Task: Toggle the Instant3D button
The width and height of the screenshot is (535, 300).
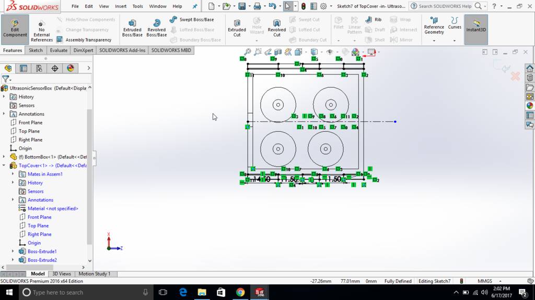Action: (476, 29)
